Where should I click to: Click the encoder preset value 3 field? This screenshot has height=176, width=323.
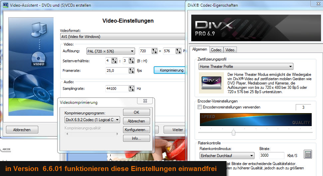303,107
